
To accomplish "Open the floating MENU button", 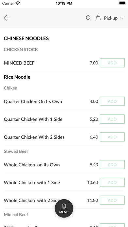I will 64,208.
